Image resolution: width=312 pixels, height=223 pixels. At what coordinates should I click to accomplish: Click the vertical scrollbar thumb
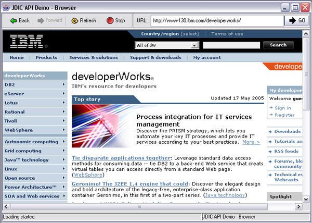click(306, 73)
